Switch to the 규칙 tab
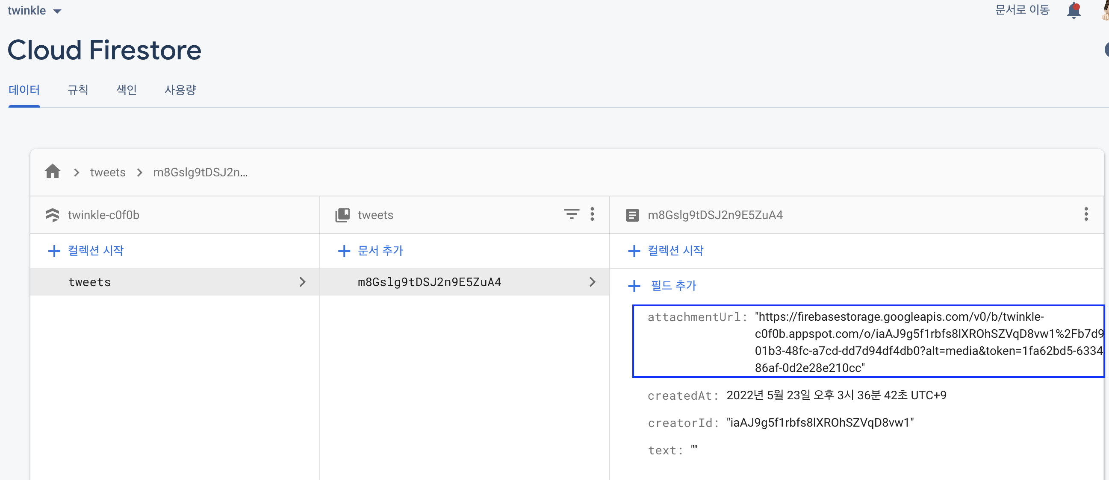 (78, 90)
